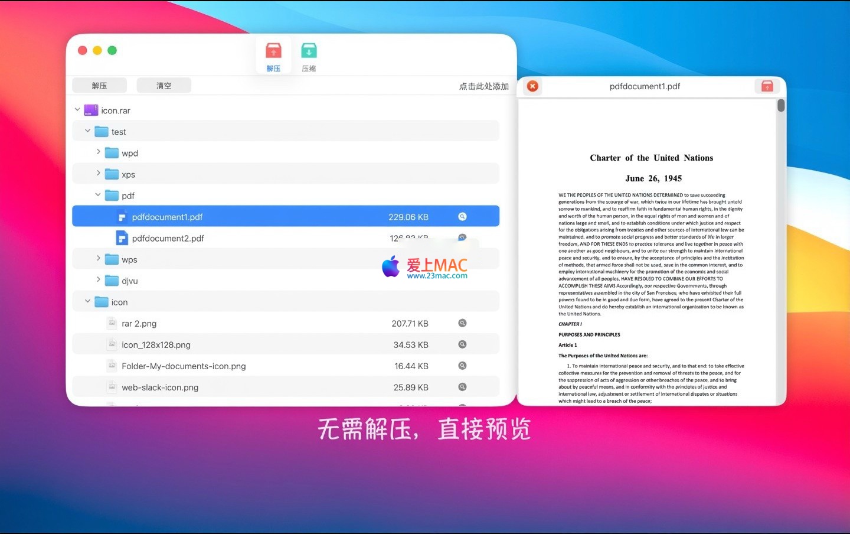Collapse the pdf folder
This screenshot has width=850, height=534.
click(x=99, y=195)
